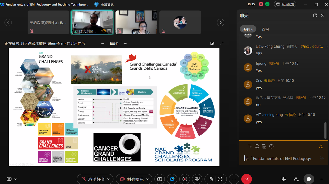This screenshot has height=184, width=329.
Task: Select the active speaker 政大創國 video tile
Action: pos(92,23)
